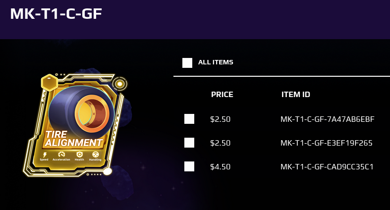The height and width of the screenshot is (210, 390).
Task: Click the yellow hexagon badge on card
Action: click(50, 83)
